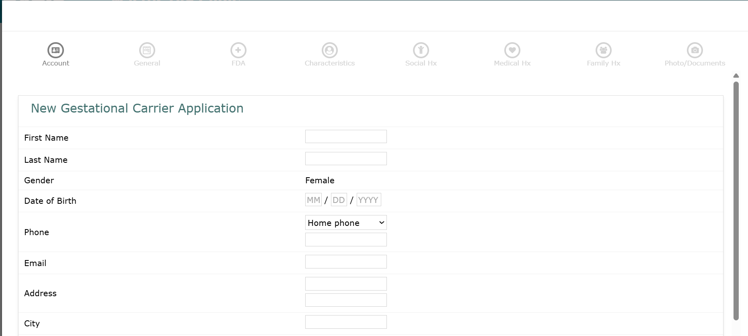Click the Medical Hx heart icon
This screenshot has height=336, width=748.
[x=512, y=50]
